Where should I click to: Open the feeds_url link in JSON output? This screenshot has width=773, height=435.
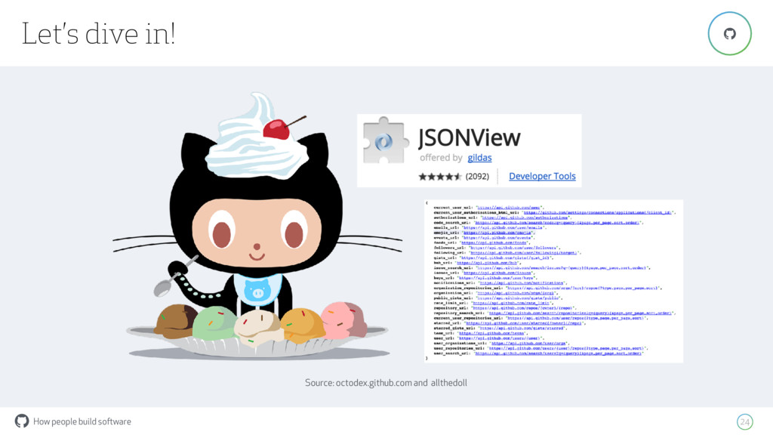(494, 242)
